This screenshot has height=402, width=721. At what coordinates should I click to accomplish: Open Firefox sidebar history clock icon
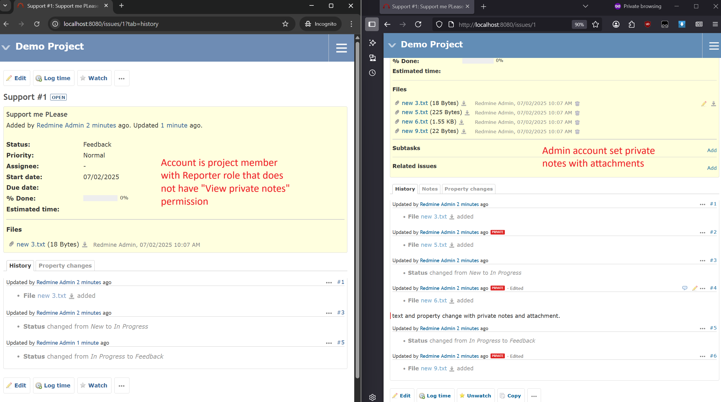(x=372, y=73)
